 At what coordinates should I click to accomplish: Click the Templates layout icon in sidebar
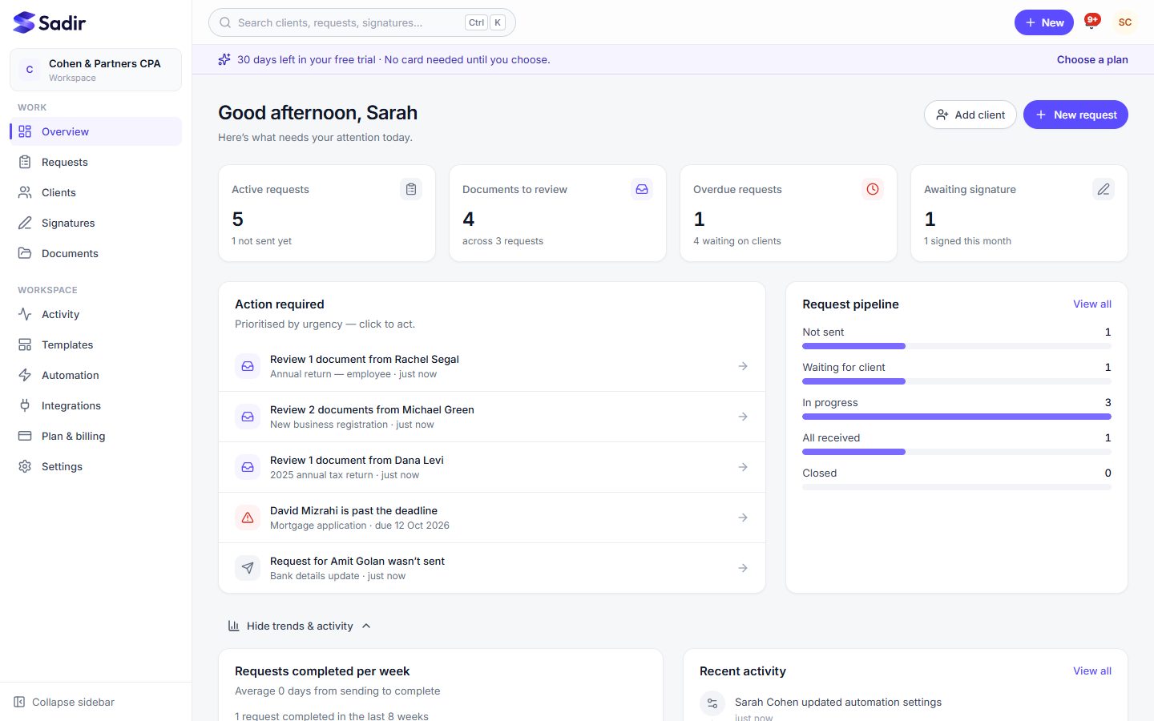pyautogui.click(x=25, y=344)
